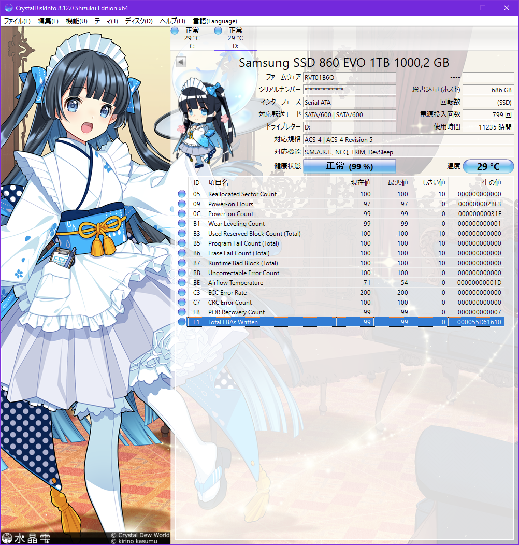The image size is (519, 545).
Task: Click the chibi Shizuku character image
Action: point(205,123)
